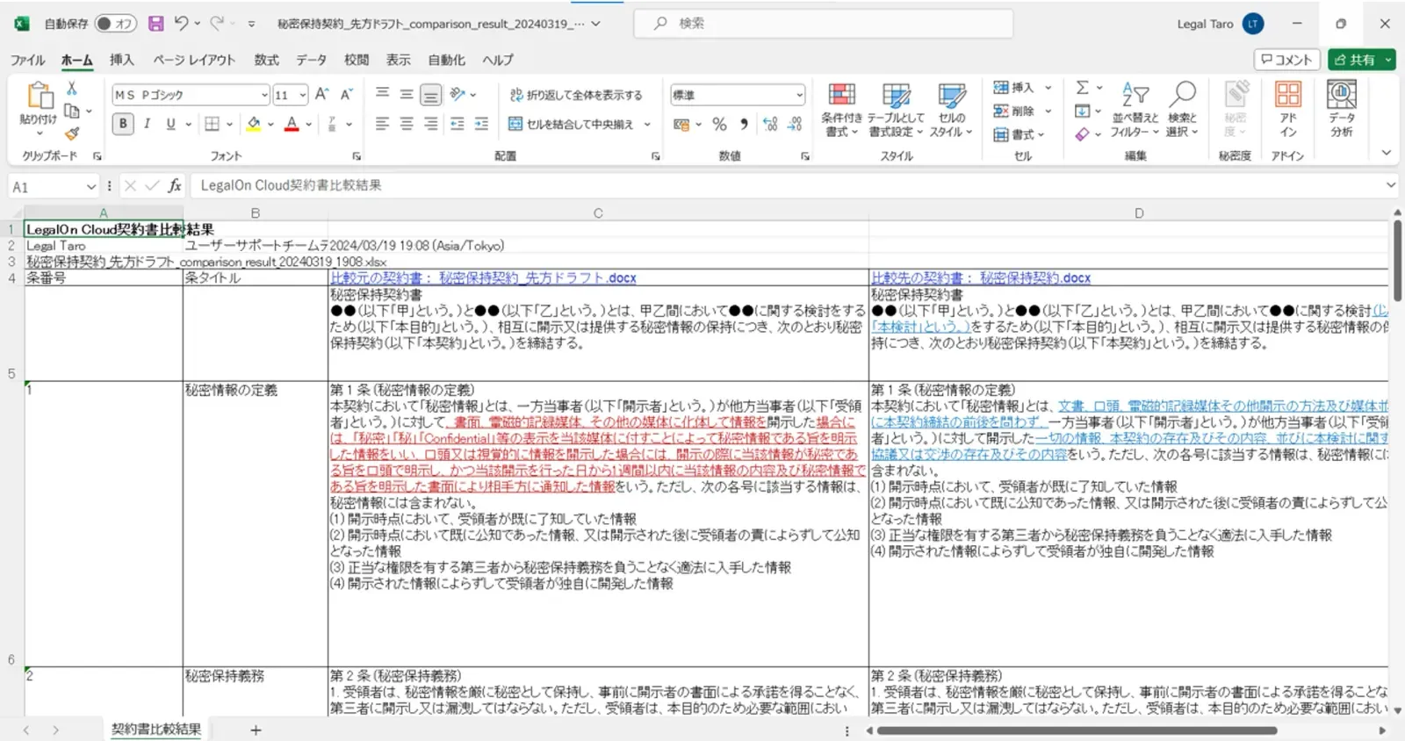Toggle Bold formatting

click(x=123, y=124)
